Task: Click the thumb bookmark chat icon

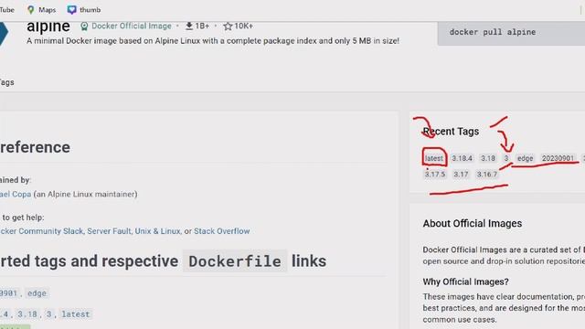Action: [x=71, y=10]
